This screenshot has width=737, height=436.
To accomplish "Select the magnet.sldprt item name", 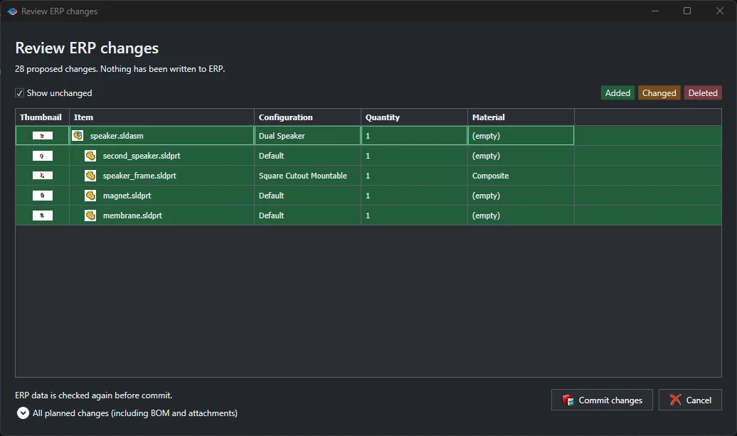I will point(127,196).
